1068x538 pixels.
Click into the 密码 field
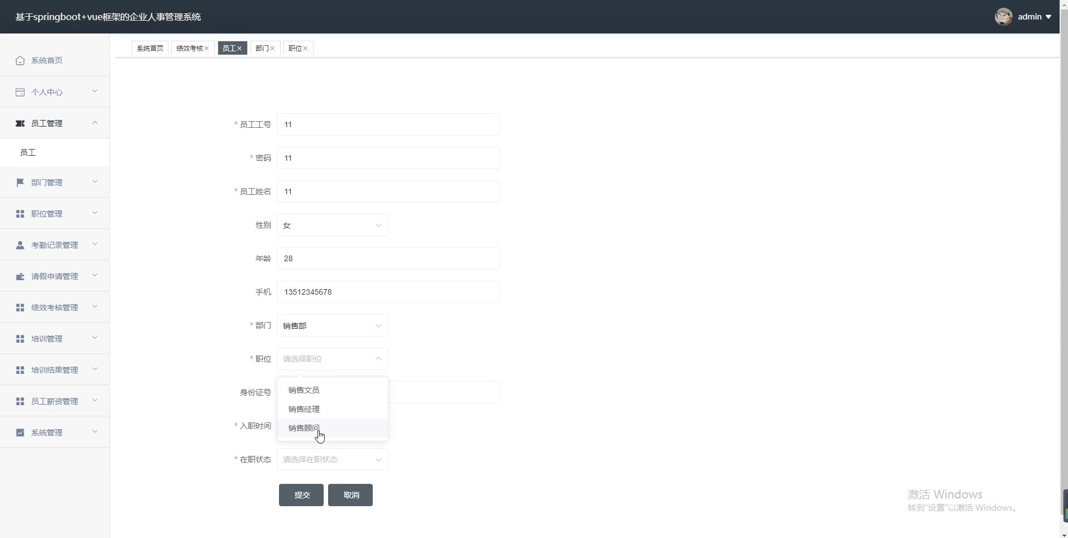388,158
